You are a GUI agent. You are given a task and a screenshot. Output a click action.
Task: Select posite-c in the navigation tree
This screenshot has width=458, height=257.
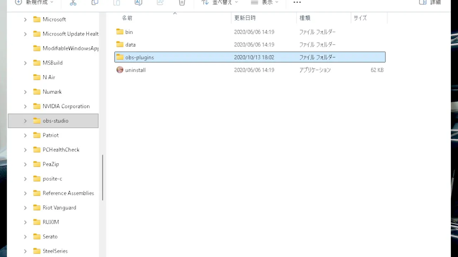pyautogui.click(x=52, y=178)
